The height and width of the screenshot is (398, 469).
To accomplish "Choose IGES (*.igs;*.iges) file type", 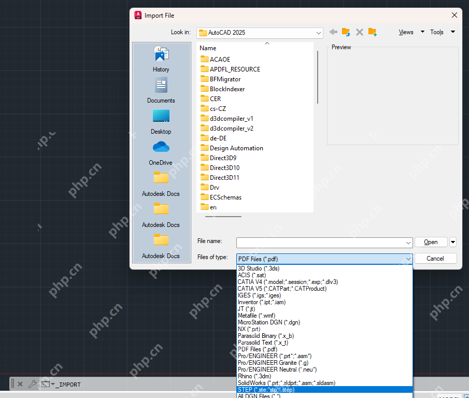I will coord(324,295).
